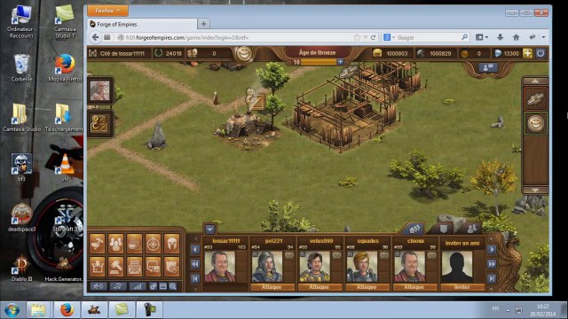Open the event masks icon
568x319 pixels.
pos(171,266)
